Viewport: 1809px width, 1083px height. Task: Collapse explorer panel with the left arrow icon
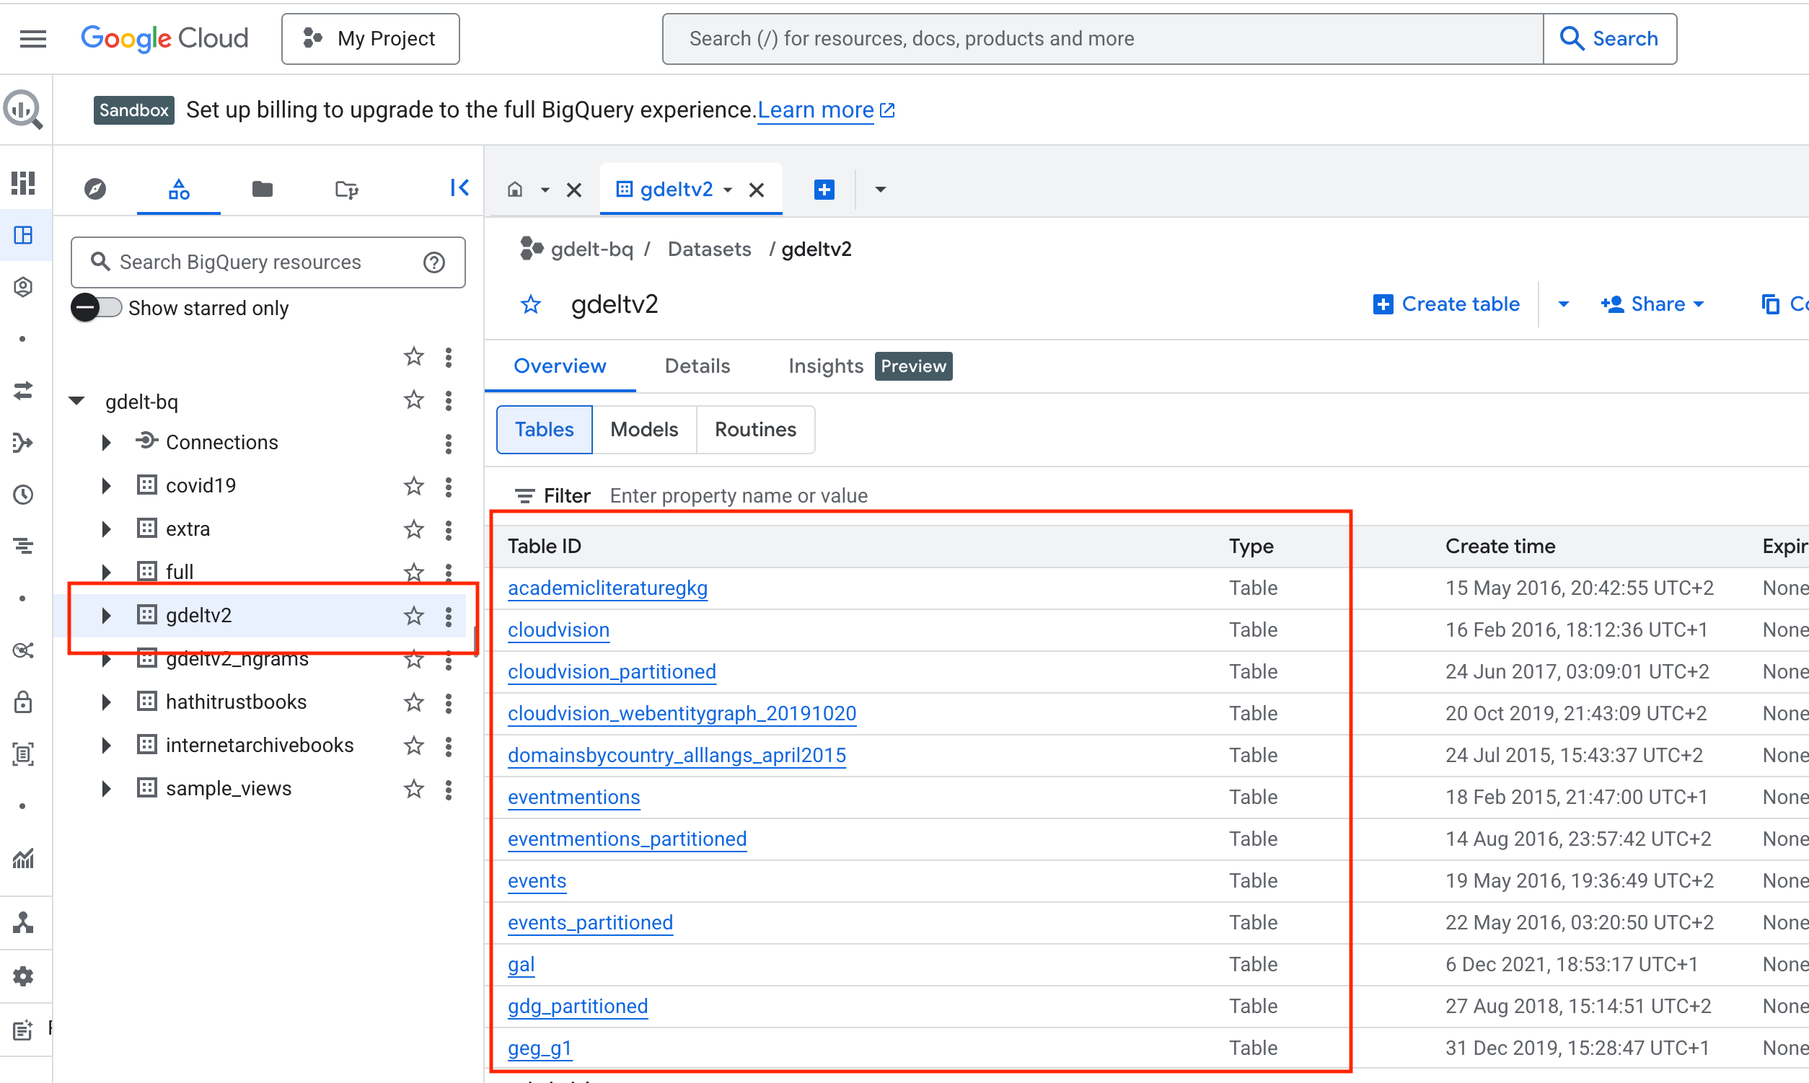(x=459, y=188)
